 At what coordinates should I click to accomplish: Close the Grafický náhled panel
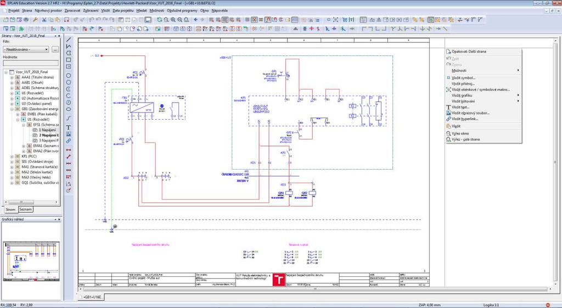point(59,220)
